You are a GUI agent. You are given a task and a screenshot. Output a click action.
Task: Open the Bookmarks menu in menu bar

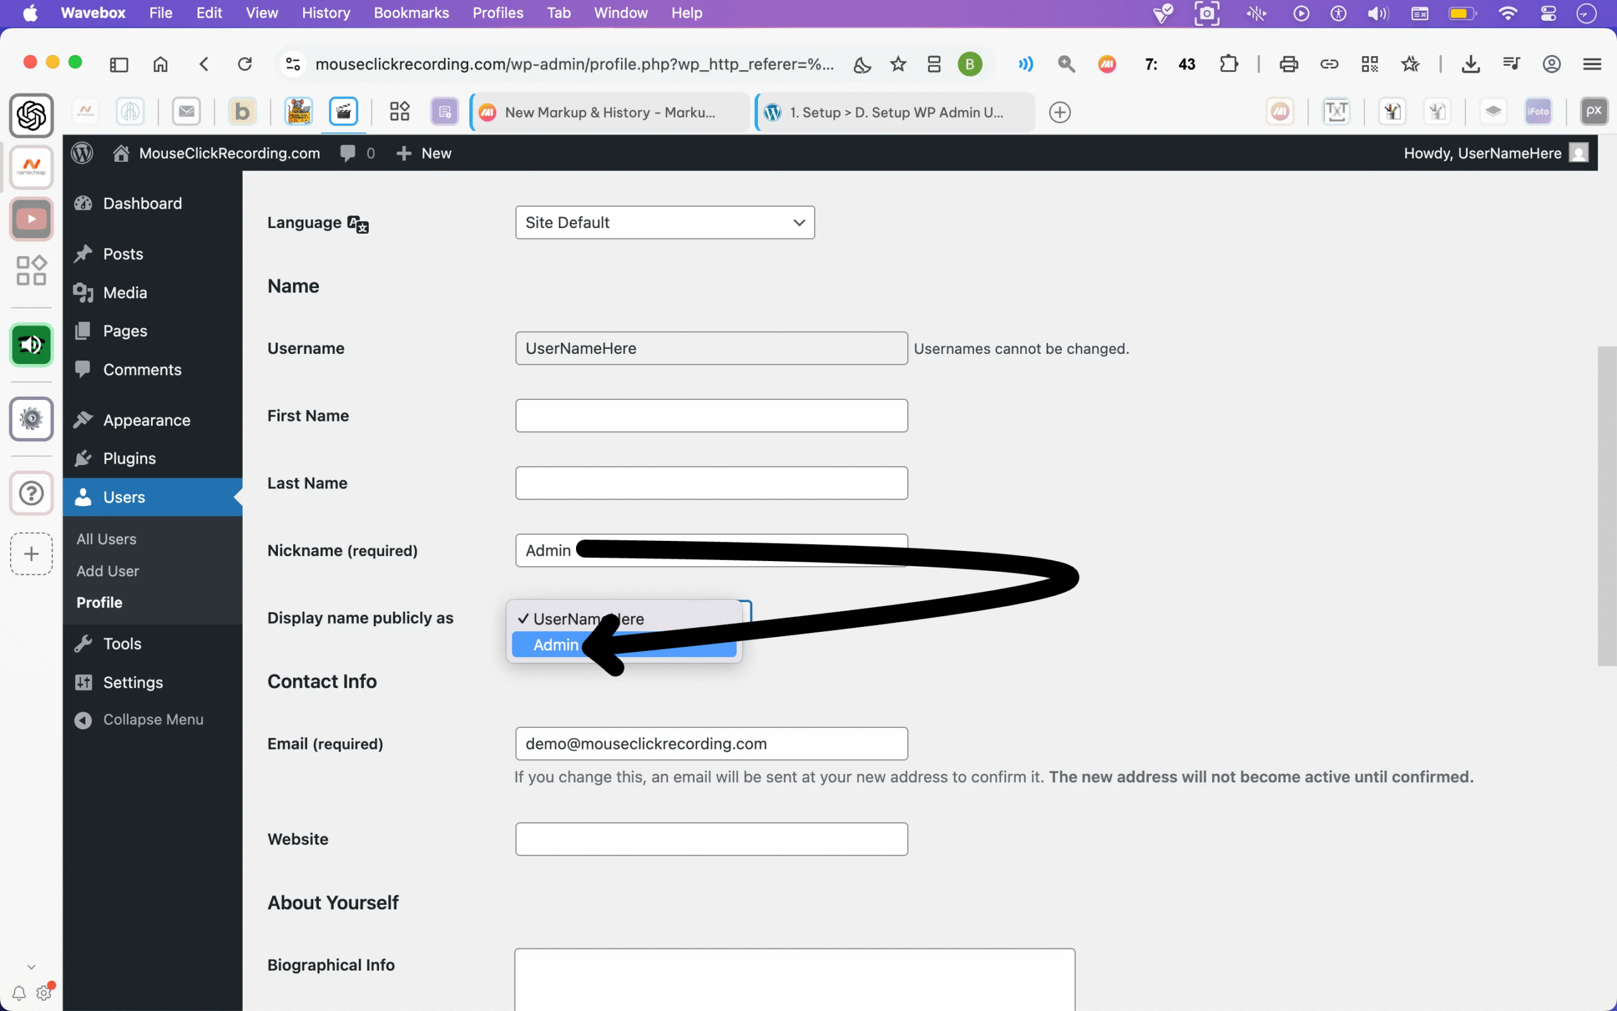click(411, 13)
